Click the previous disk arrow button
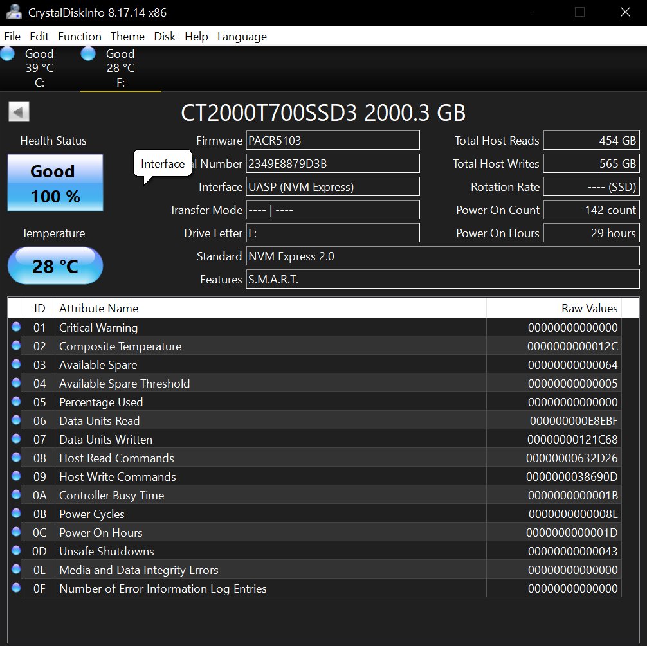The width and height of the screenshot is (647, 646). click(x=19, y=112)
